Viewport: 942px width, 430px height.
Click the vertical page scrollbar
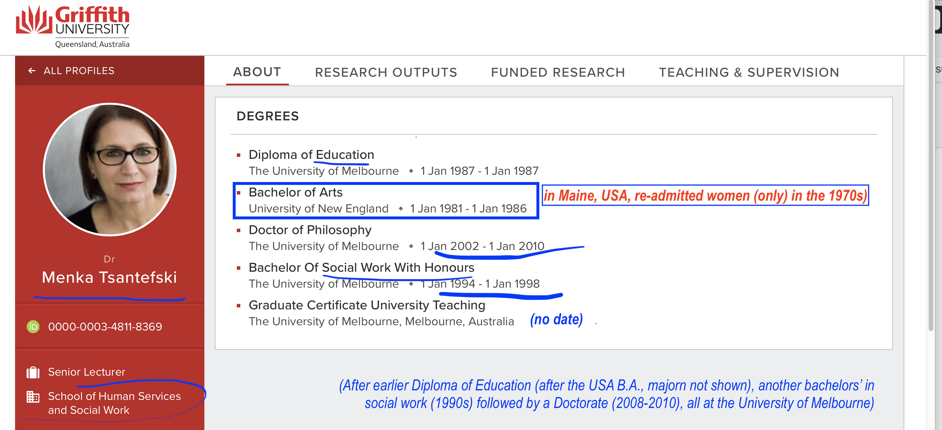coord(931,165)
